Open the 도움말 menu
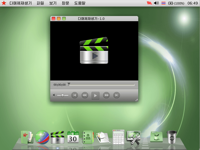Screen dimensions: 200x150 [80, 3]
